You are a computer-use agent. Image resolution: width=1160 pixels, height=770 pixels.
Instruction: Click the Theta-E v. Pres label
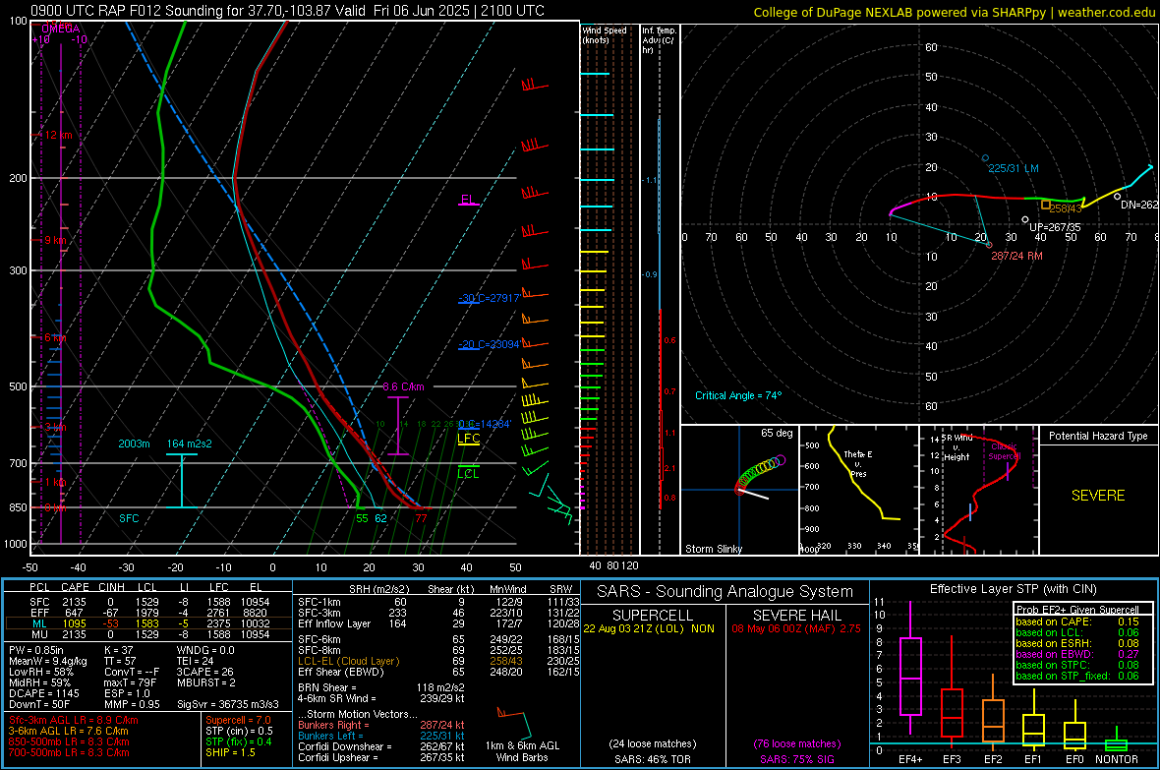click(858, 463)
